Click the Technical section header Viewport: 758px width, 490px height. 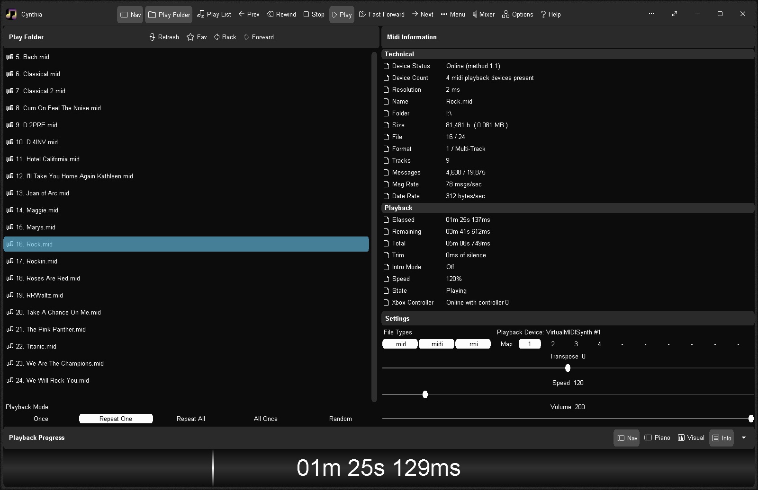[x=568, y=54]
